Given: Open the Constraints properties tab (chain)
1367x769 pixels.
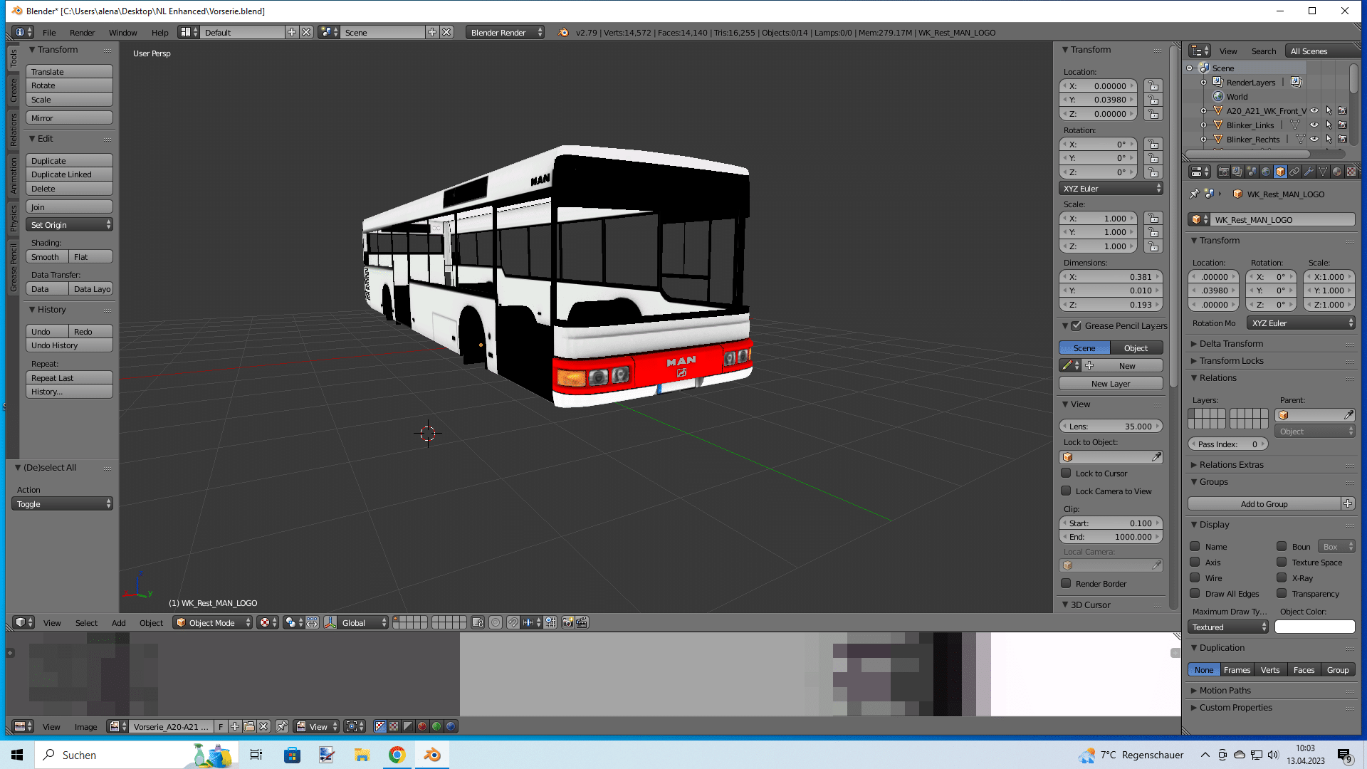Looking at the screenshot, I should (1294, 172).
